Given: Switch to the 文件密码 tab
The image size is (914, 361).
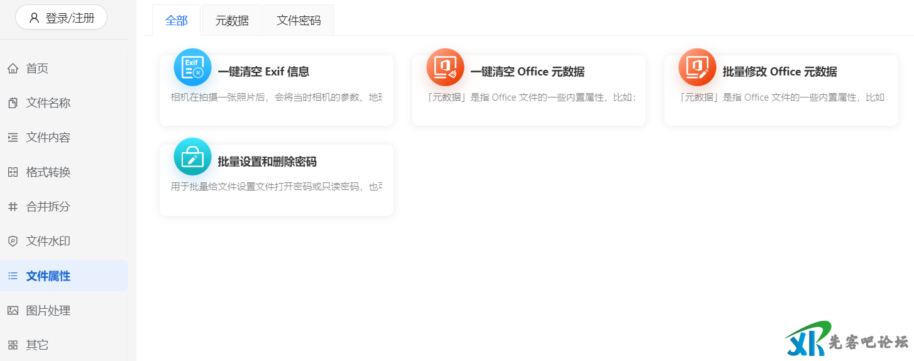Looking at the screenshot, I should pyautogui.click(x=299, y=21).
